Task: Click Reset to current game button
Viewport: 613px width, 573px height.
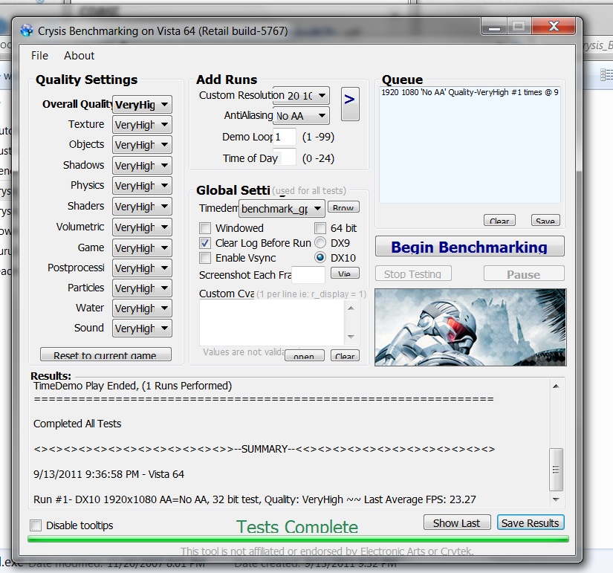Action: point(106,355)
